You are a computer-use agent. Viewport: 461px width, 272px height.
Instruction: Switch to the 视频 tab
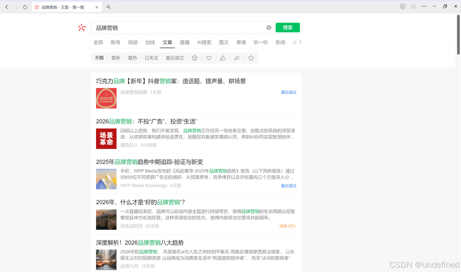(x=133, y=42)
